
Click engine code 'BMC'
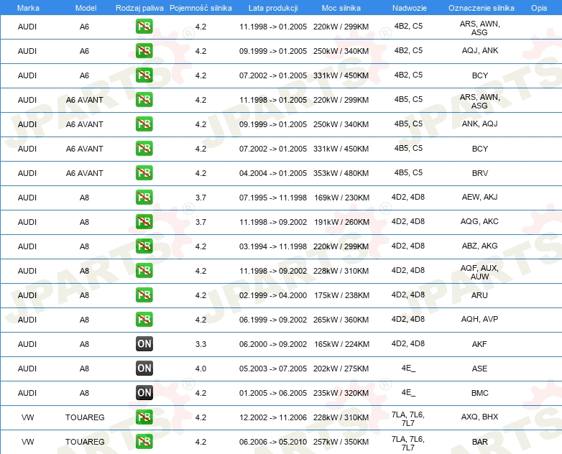coord(479,393)
